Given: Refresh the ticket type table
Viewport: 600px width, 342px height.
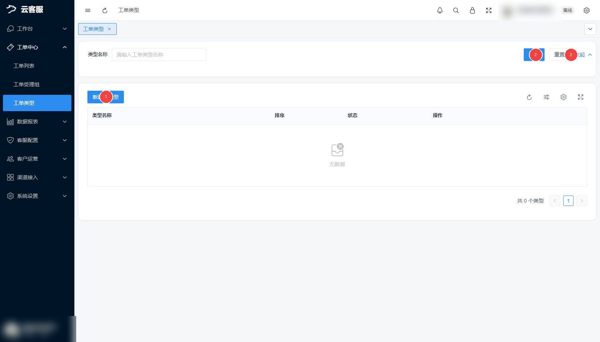Looking at the screenshot, I should tap(529, 97).
